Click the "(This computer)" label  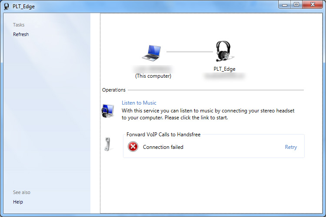[x=153, y=76]
